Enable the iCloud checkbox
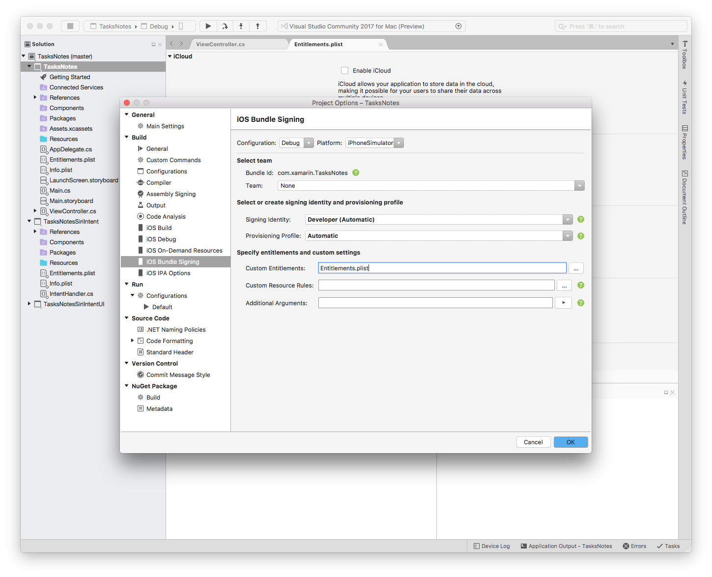 point(345,70)
